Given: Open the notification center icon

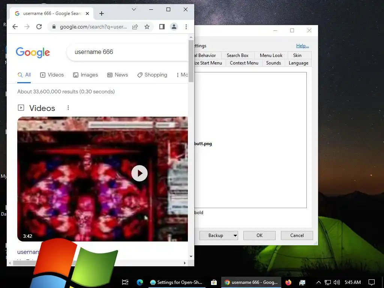Looking at the screenshot, I should (372, 282).
